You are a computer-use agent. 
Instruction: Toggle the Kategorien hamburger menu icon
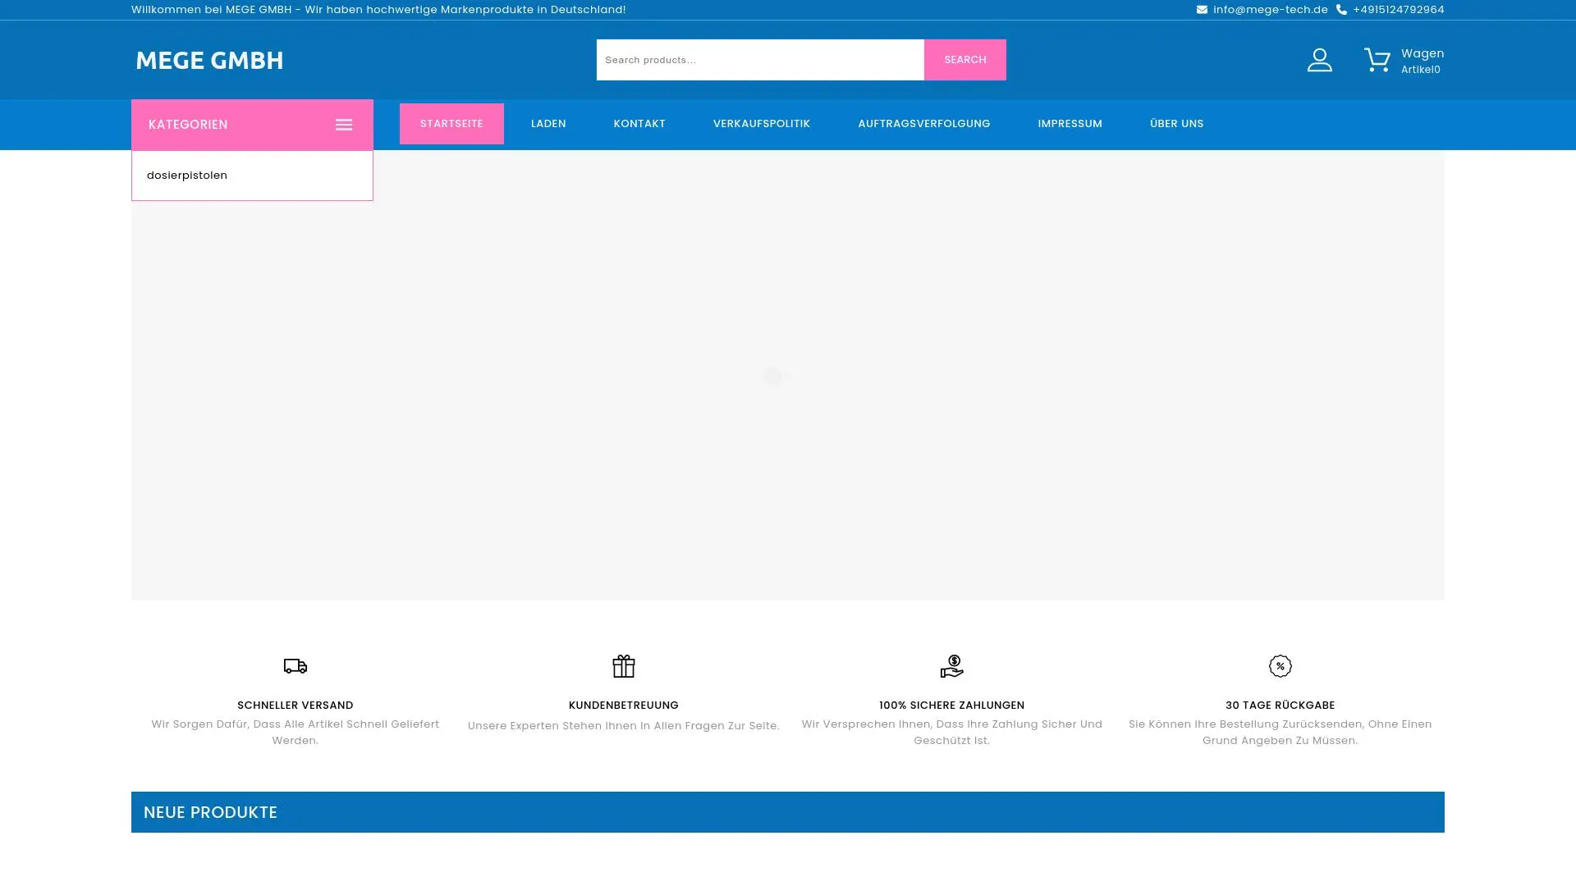pyautogui.click(x=344, y=125)
